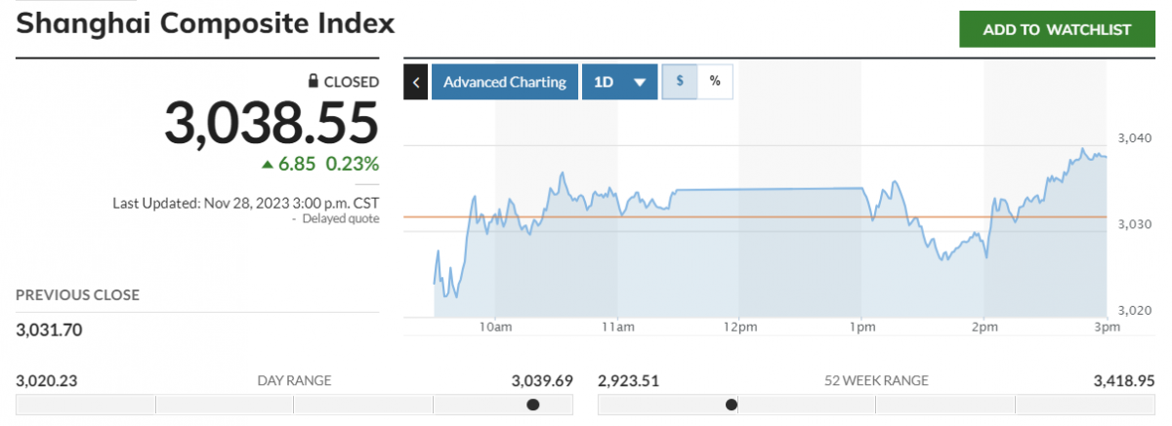Collapse chart with the left chevron button

tap(416, 82)
